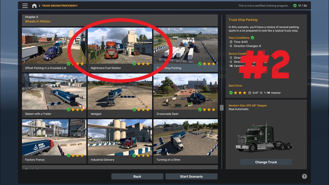Image resolution: width=329 pixels, height=185 pixels.
Task: Open the hamburger menu icon
Action: click(x=25, y=6)
